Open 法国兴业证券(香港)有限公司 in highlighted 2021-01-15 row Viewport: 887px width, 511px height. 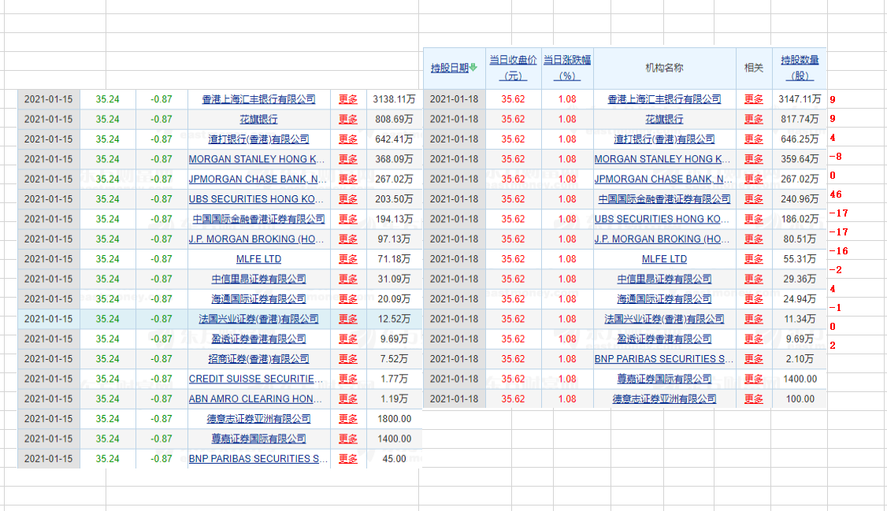click(258, 319)
